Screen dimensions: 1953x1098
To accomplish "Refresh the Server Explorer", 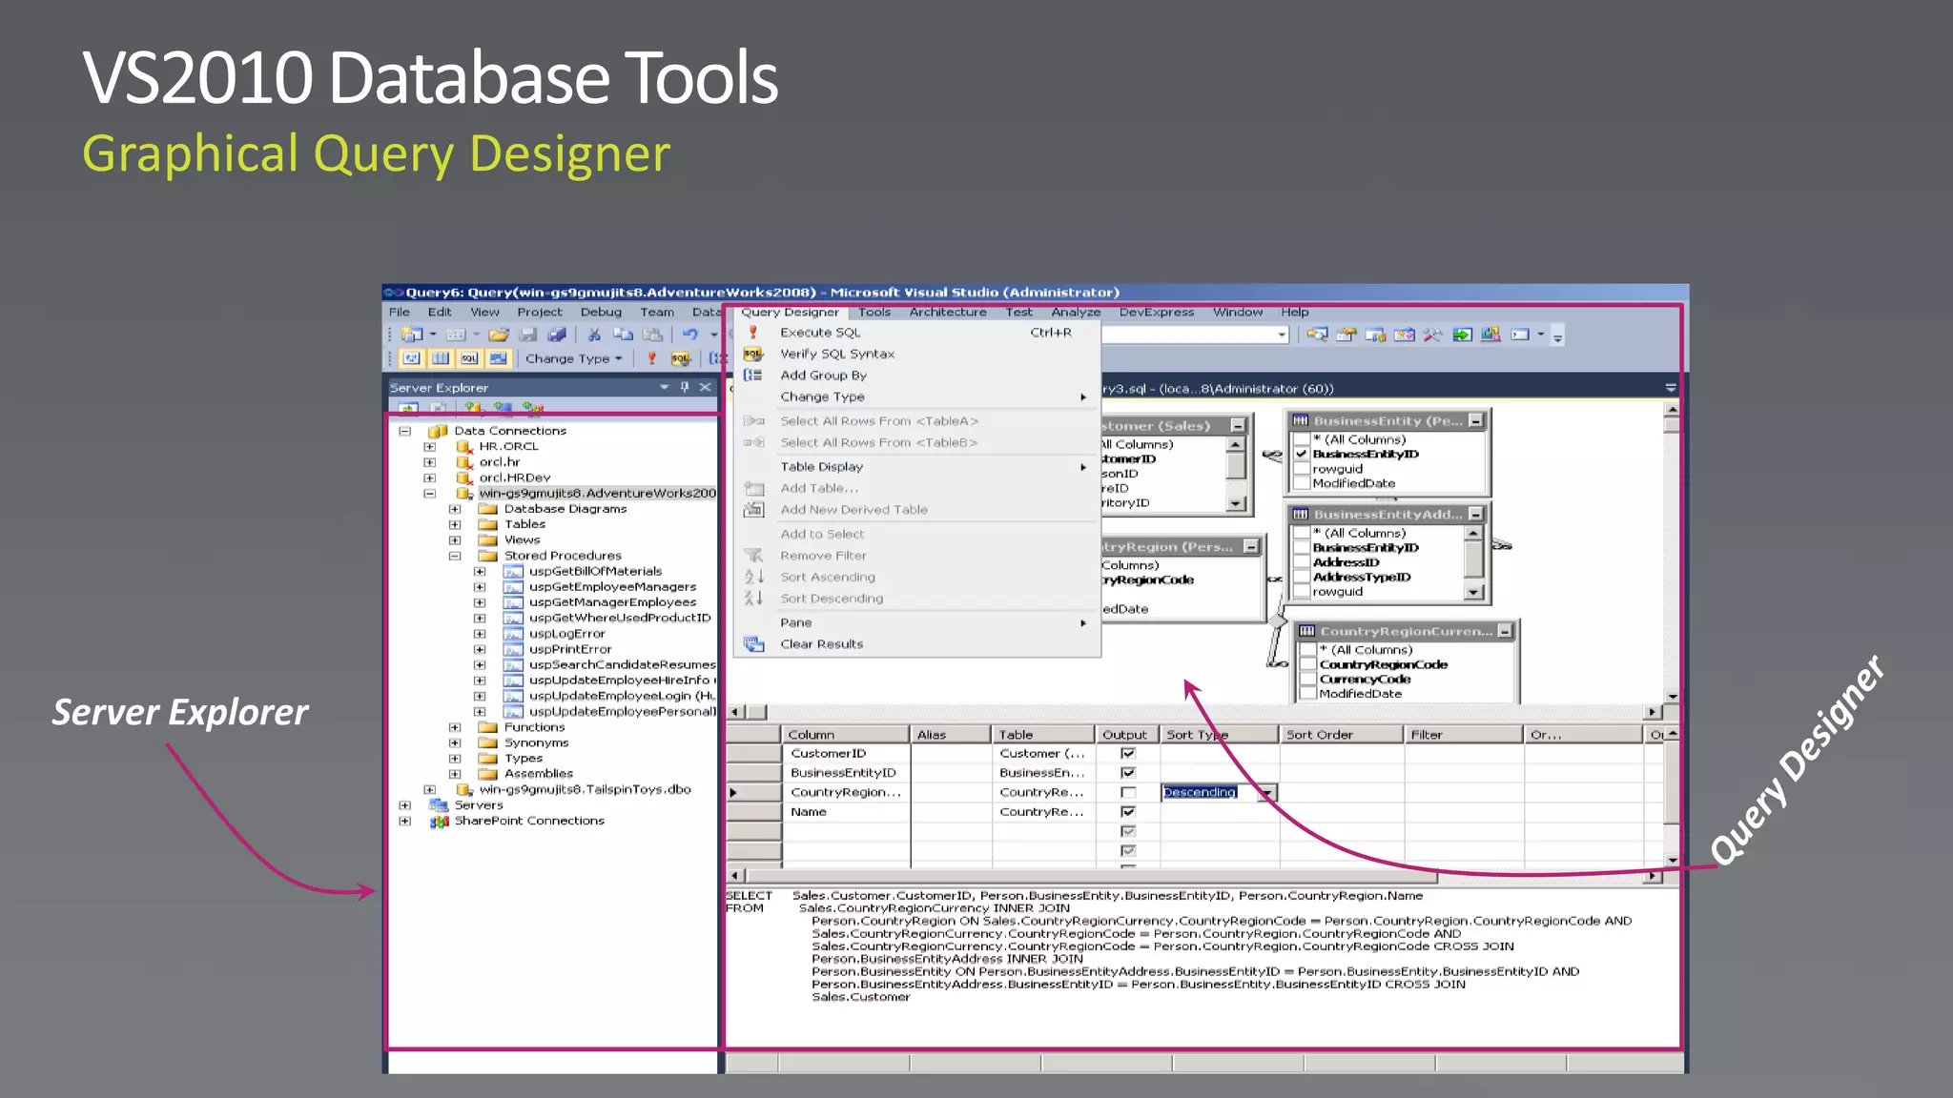I will coord(408,408).
